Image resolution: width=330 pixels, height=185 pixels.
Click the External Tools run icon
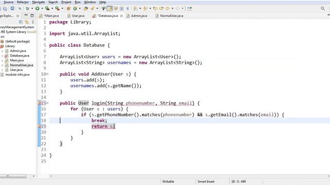pos(57,9)
